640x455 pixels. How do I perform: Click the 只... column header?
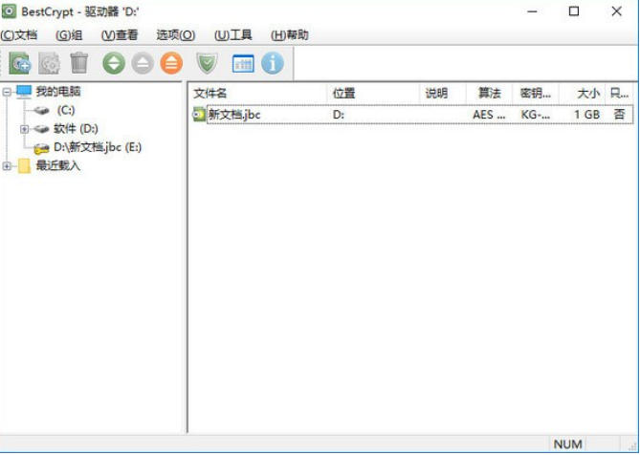point(620,94)
